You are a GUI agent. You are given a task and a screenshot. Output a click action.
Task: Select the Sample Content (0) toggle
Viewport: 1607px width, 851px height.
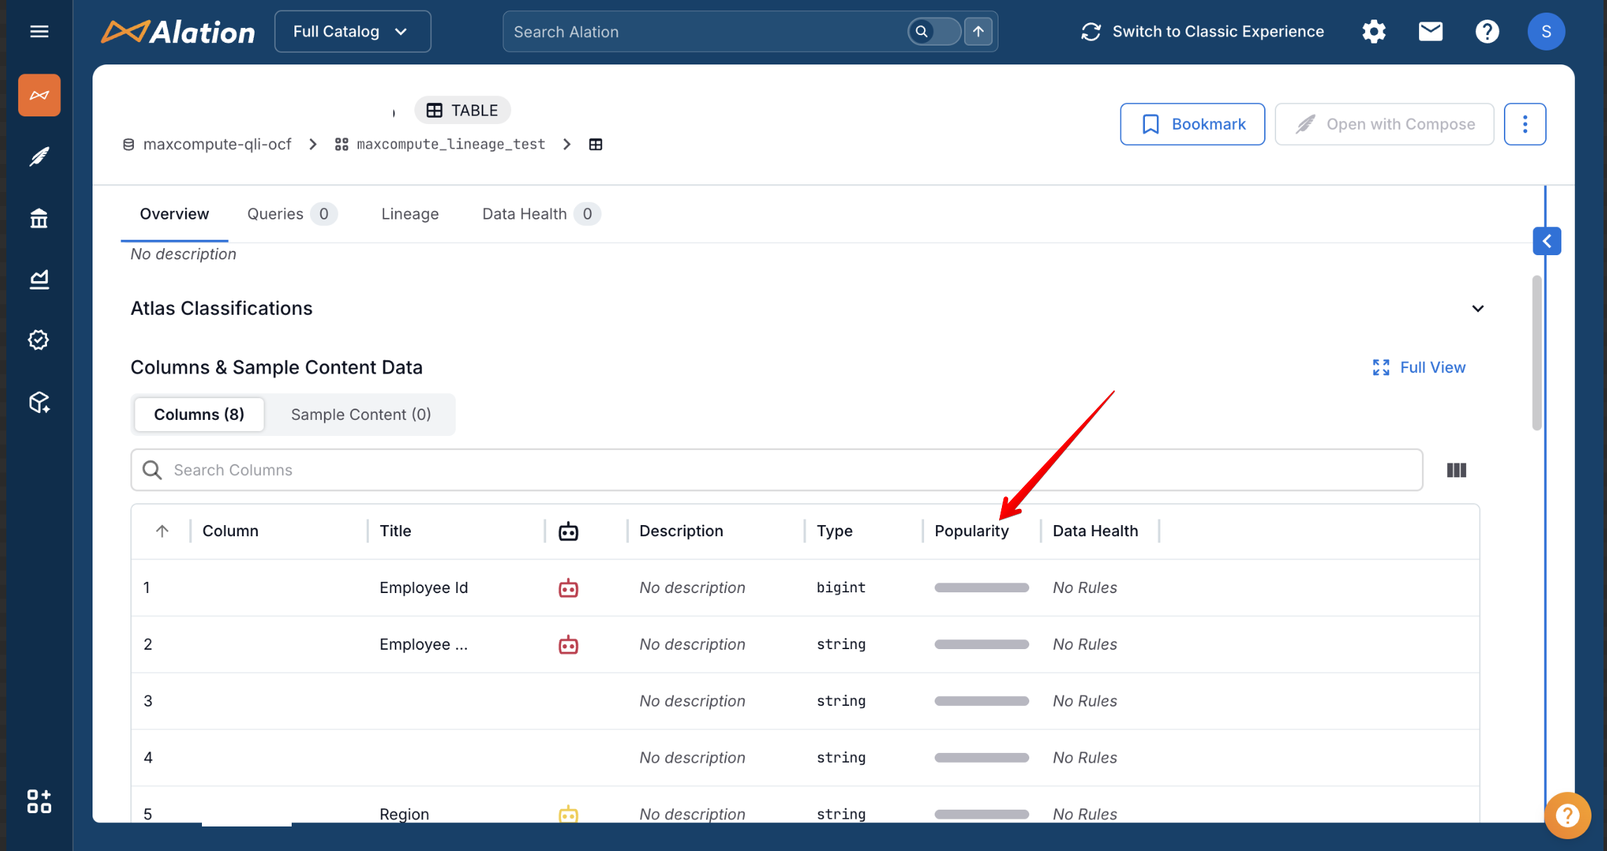tap(360, 414)
